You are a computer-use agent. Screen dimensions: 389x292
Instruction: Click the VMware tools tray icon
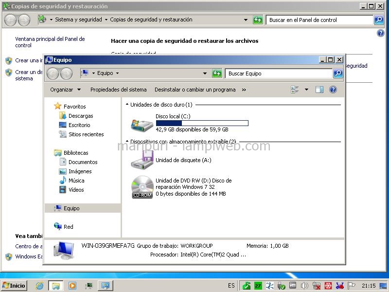(293, 286)
